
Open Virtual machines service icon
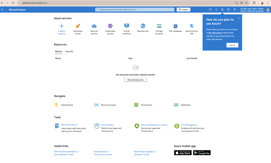[126, 26]
